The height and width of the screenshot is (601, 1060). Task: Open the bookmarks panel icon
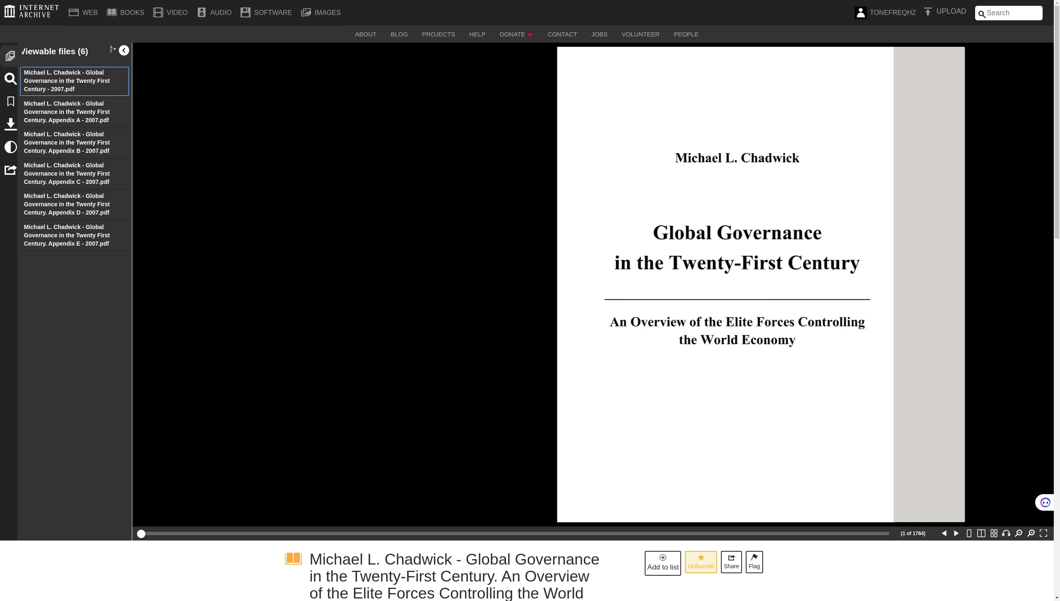click(11, 101)
